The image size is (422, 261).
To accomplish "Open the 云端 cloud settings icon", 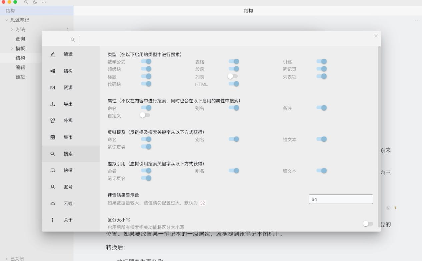I will click(x=52, y=203).
